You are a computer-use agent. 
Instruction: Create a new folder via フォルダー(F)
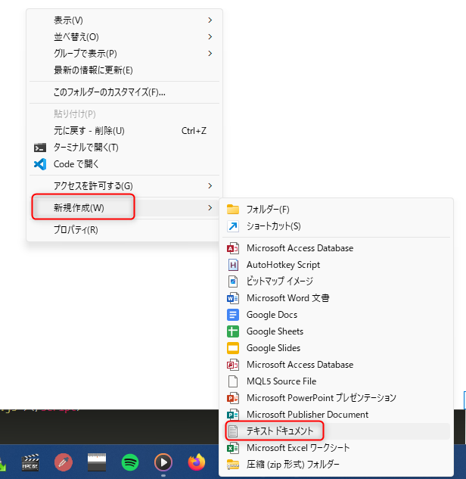pos(268,210)
